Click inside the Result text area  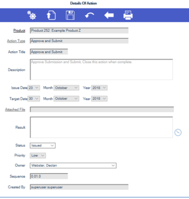coord(101,127)
